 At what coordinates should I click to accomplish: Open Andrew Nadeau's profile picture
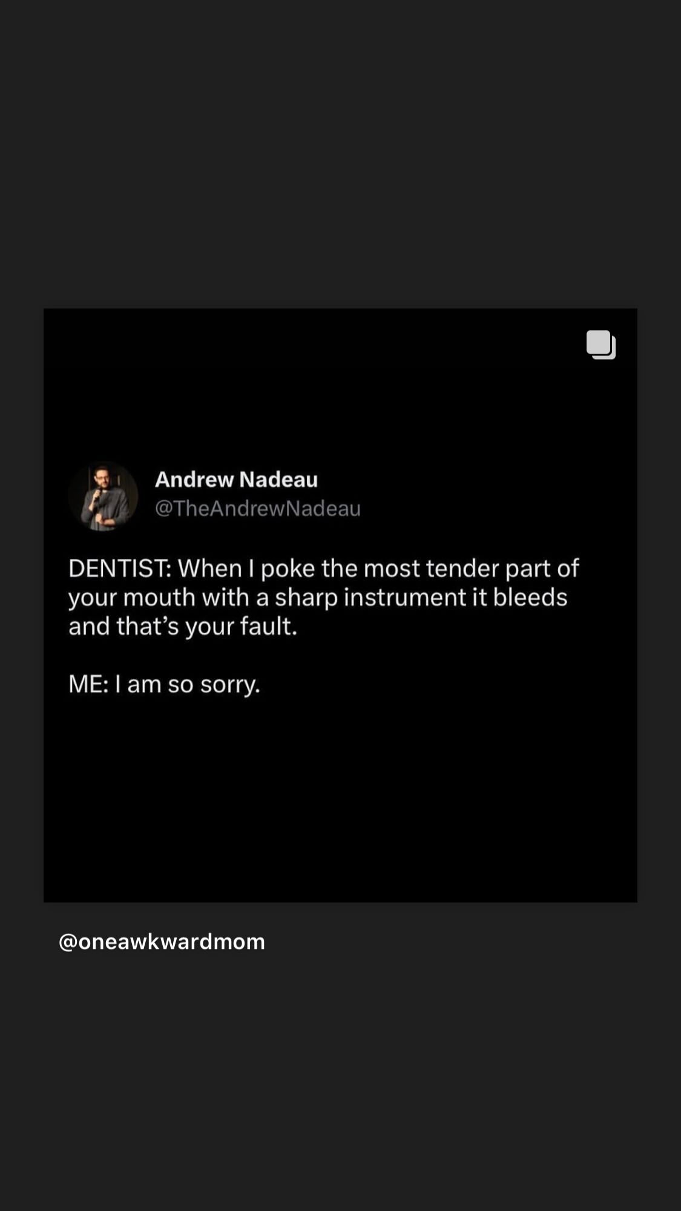(103, 496)
